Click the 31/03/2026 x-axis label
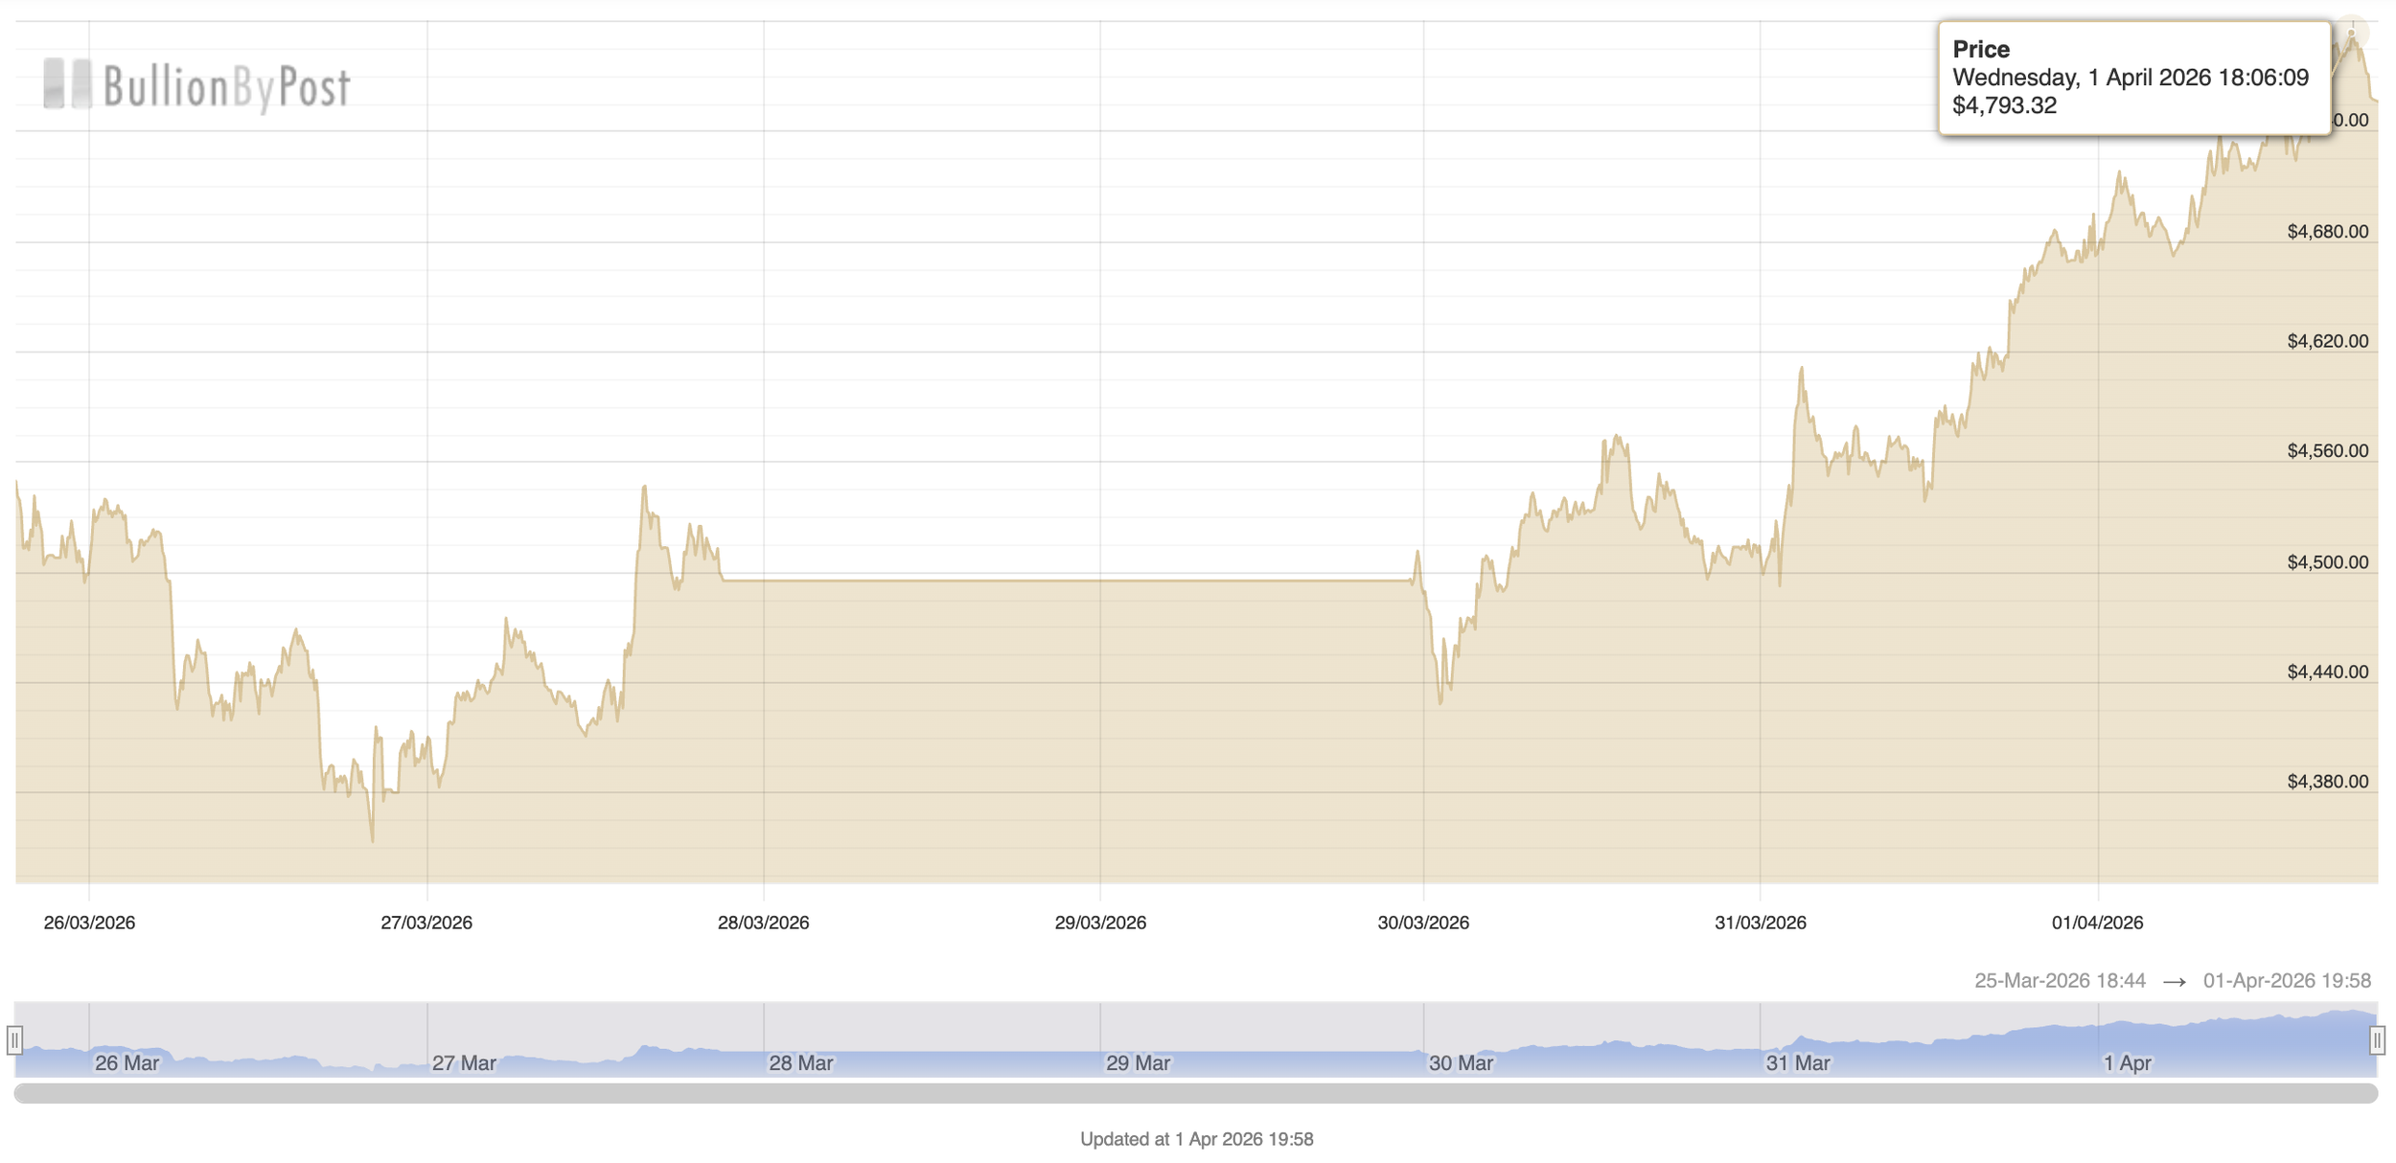This screenshot has width=2396, height=1163. tap(1760, 923)
